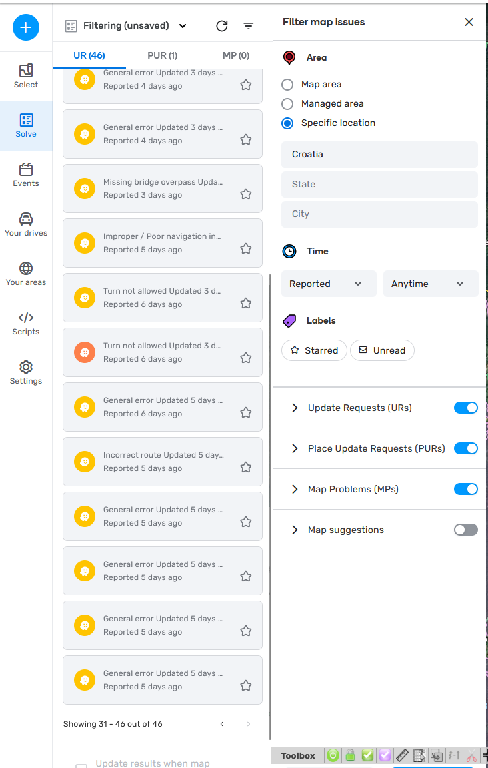Image resolution: width=488 pixels, height=768 pixels.
Task: Switch to the MP (0) tab
Action: pos(235,55)
